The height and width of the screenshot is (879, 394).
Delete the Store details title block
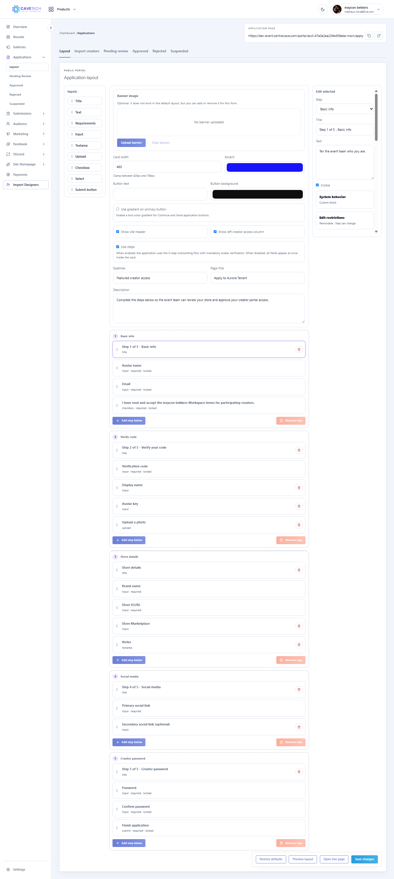pyautogui.click(x=299, y=570)
